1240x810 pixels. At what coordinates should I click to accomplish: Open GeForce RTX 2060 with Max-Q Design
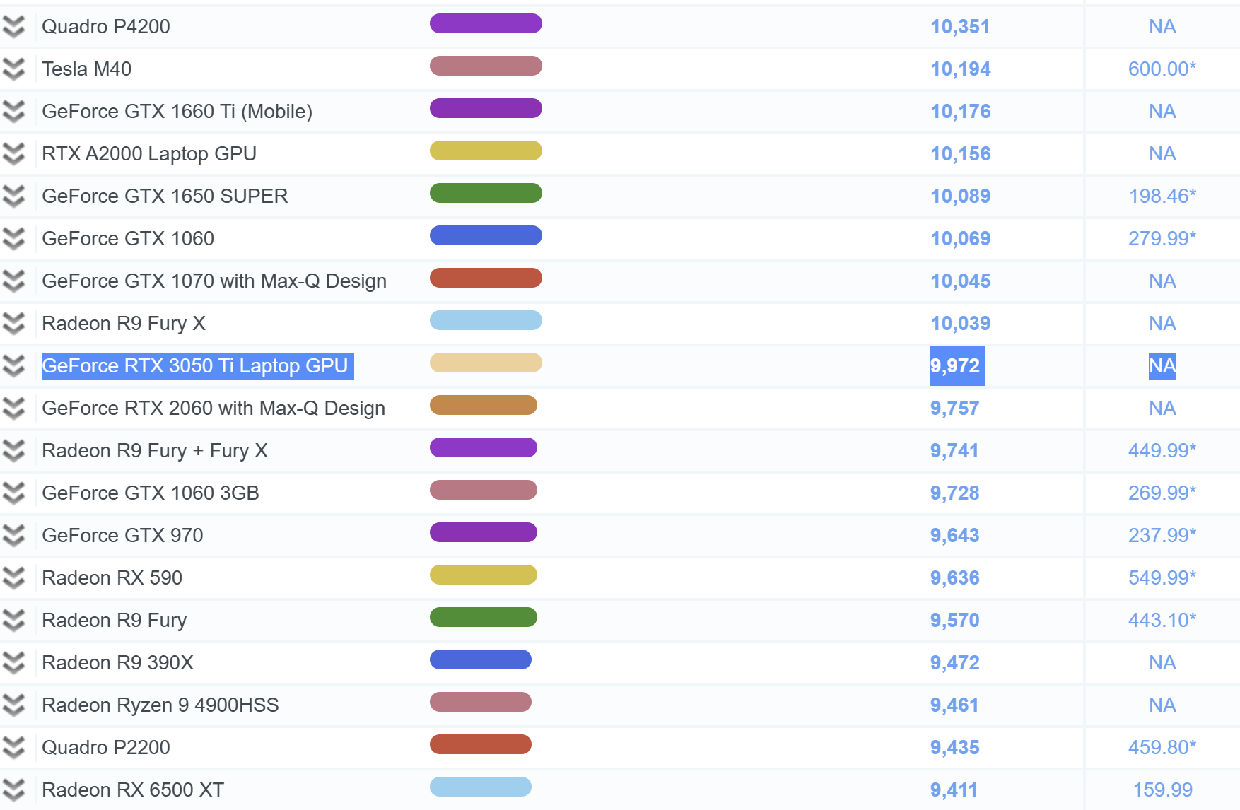click(214, 409)
